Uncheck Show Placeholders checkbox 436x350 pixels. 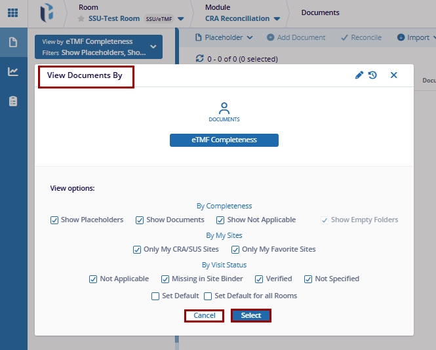pyautogui.click(x=54, y=220)
